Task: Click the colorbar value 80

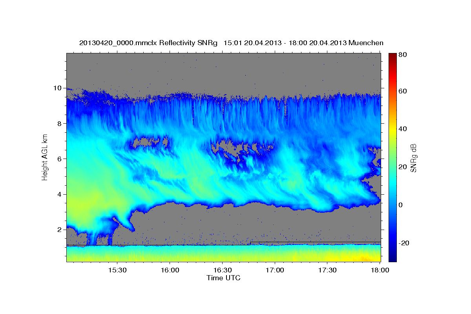Action: click(402, 55)
